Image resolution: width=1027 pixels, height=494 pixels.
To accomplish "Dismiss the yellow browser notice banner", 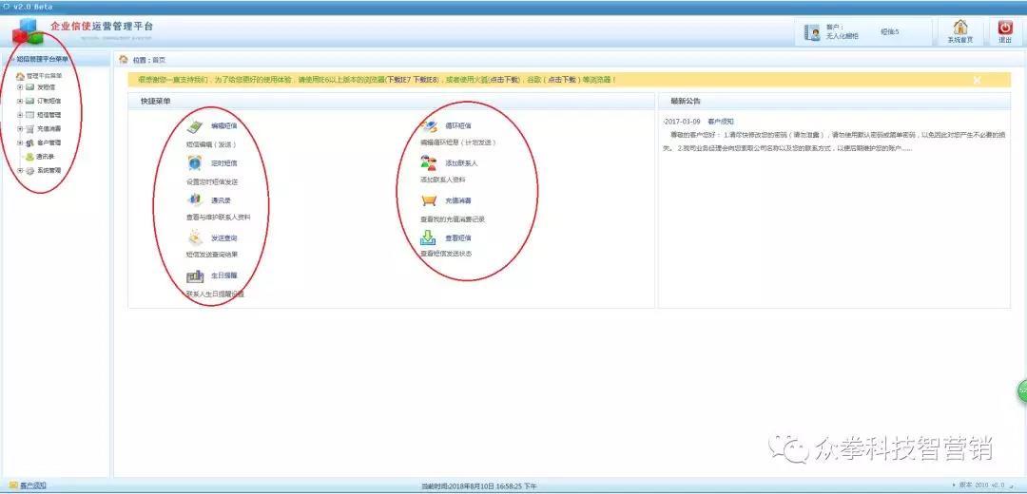I will (977, 80).
